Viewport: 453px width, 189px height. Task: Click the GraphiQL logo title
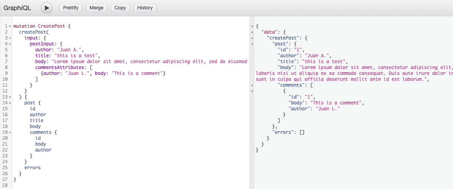(17, 8)
